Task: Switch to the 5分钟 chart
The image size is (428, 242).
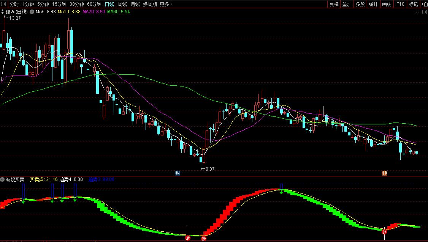Action: 43,4
